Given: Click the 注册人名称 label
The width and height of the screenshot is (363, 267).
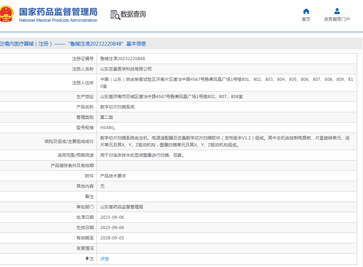Looking at the screenshot, I should coord(83,69).
